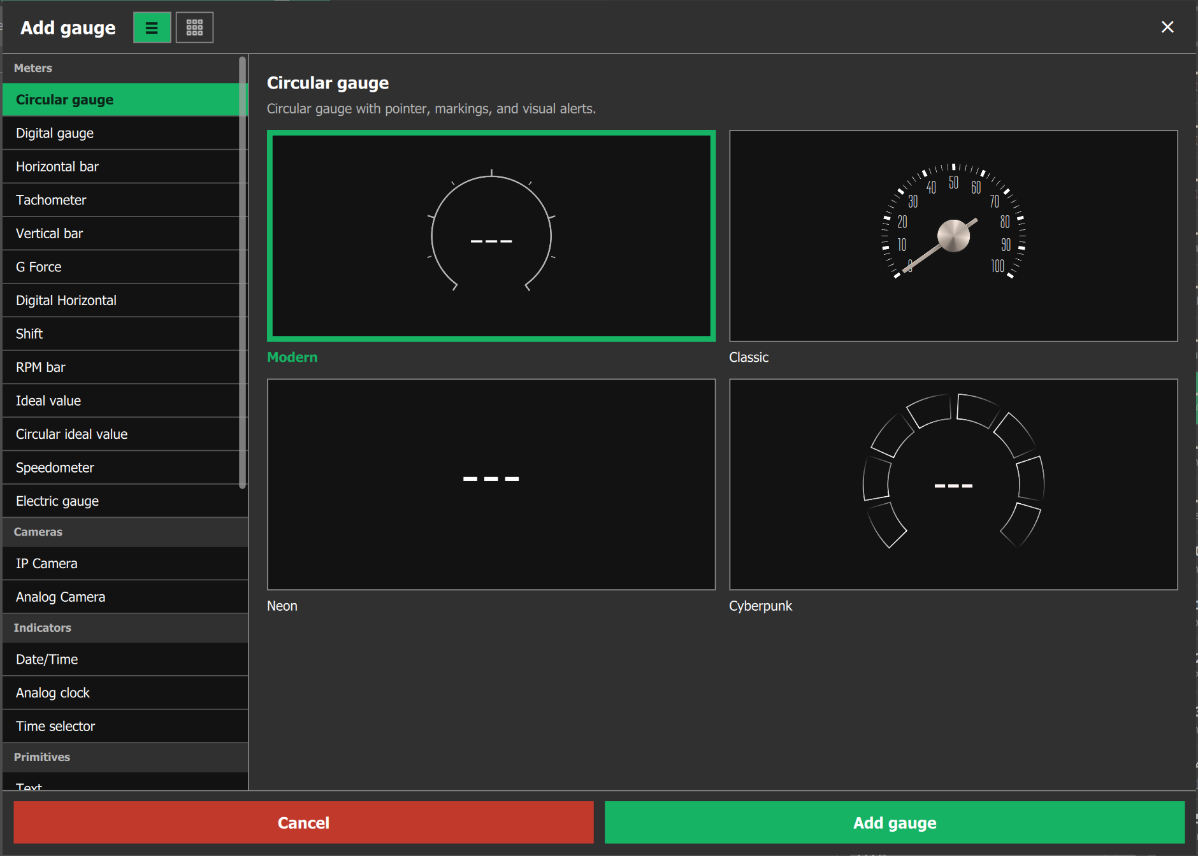1198x856 pixels.
Task: Pick Date/Time under Indicators
Action: (125, 659)
